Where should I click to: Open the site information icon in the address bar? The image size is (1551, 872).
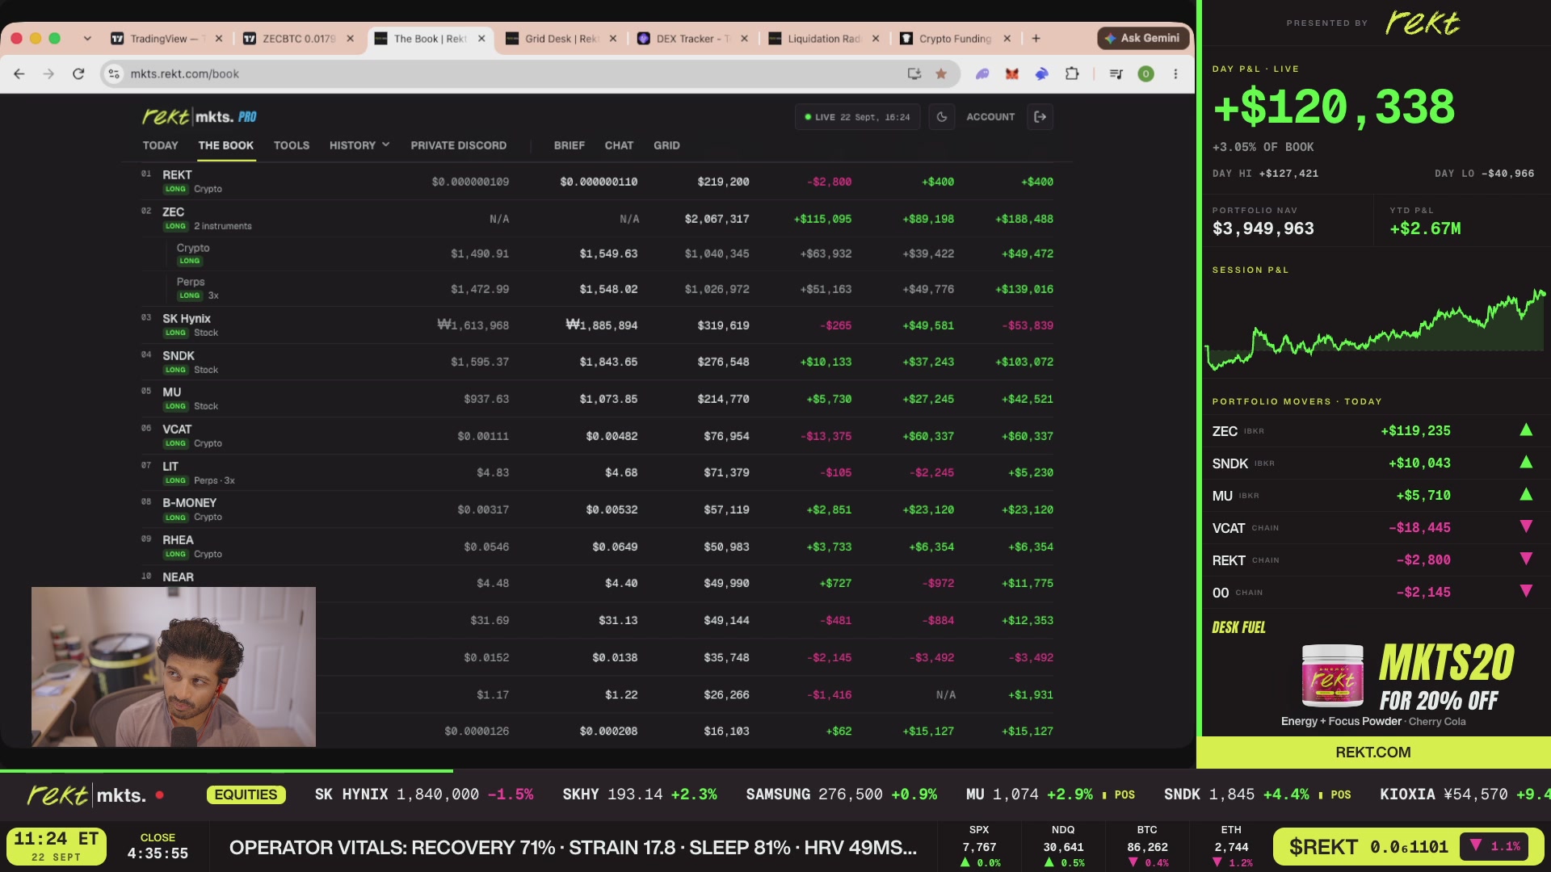pyautogui.click(x=114, y=73)
